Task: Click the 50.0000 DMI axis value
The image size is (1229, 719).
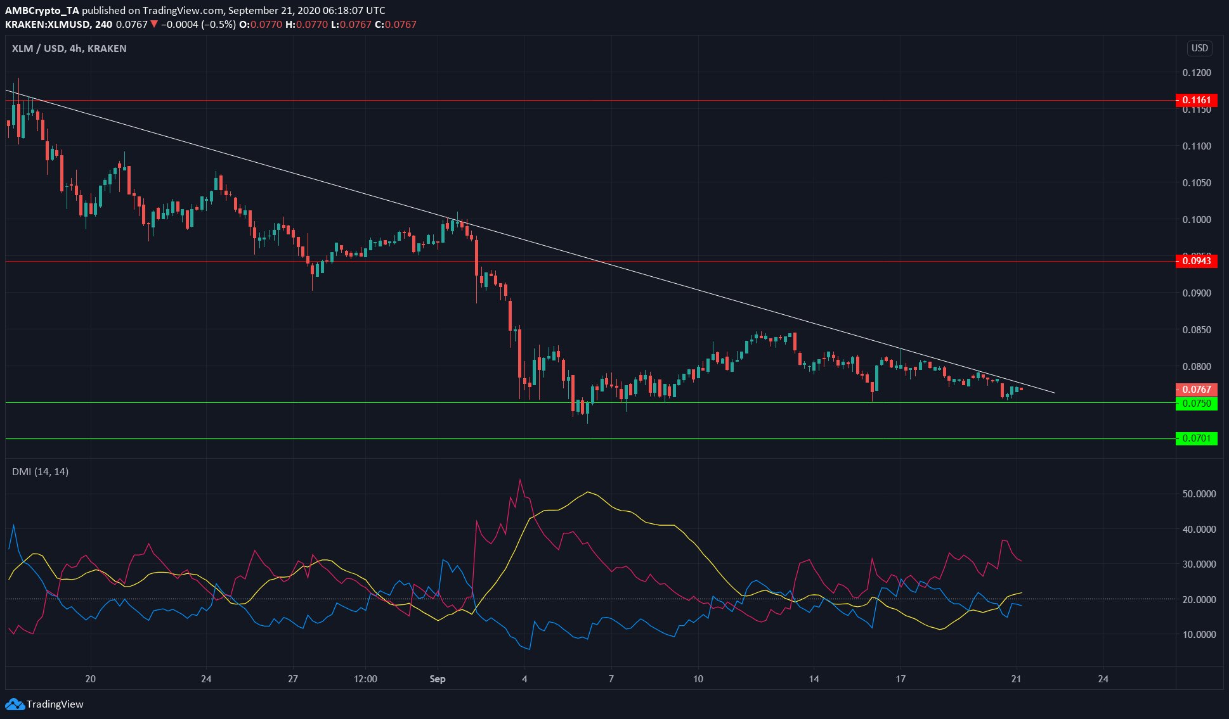Action: tap(1199, 494)
